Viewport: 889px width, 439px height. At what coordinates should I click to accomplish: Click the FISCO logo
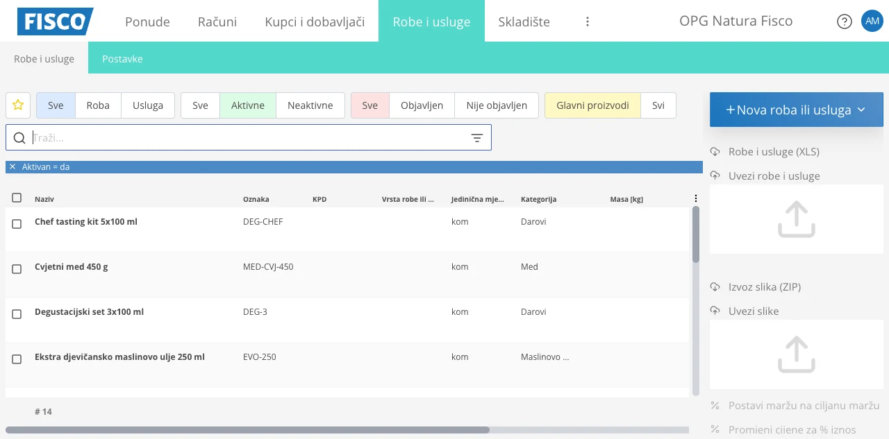coord(55,21)
